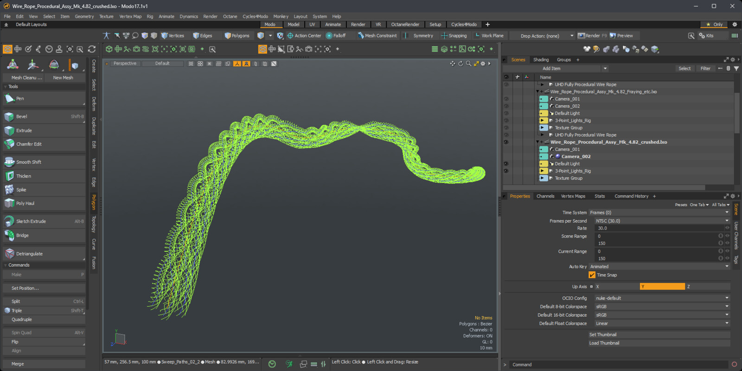The width and height of the screenshot is (742, 371).
Task: Switch to Polygons selection mode
Action: [237, 36]
